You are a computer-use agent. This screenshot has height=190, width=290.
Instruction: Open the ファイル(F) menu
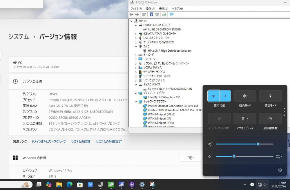tap(136, 8)
